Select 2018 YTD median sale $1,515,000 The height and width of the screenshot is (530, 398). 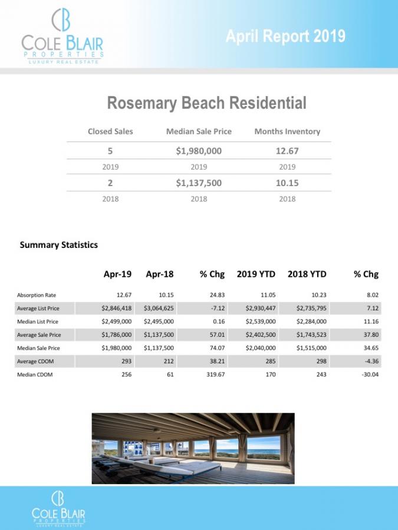click(x=312, y=348)
